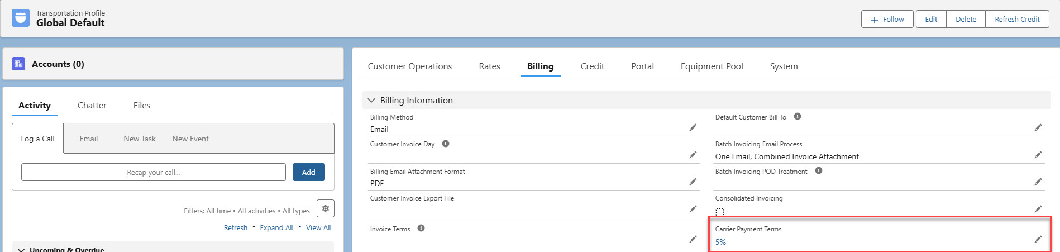This screenshot has width=1060, height=252.
Task: Select the Activity tab
Action: 35,105
